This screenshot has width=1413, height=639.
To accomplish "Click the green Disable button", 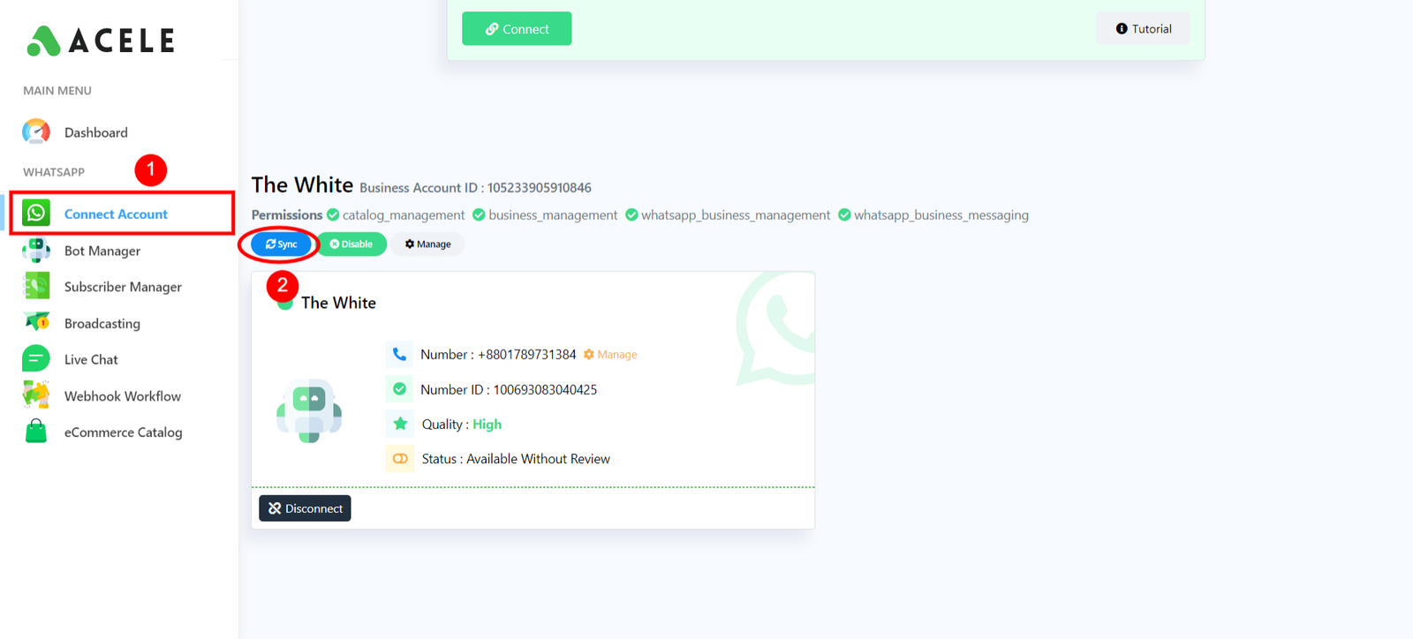I will tap(351, 244).
